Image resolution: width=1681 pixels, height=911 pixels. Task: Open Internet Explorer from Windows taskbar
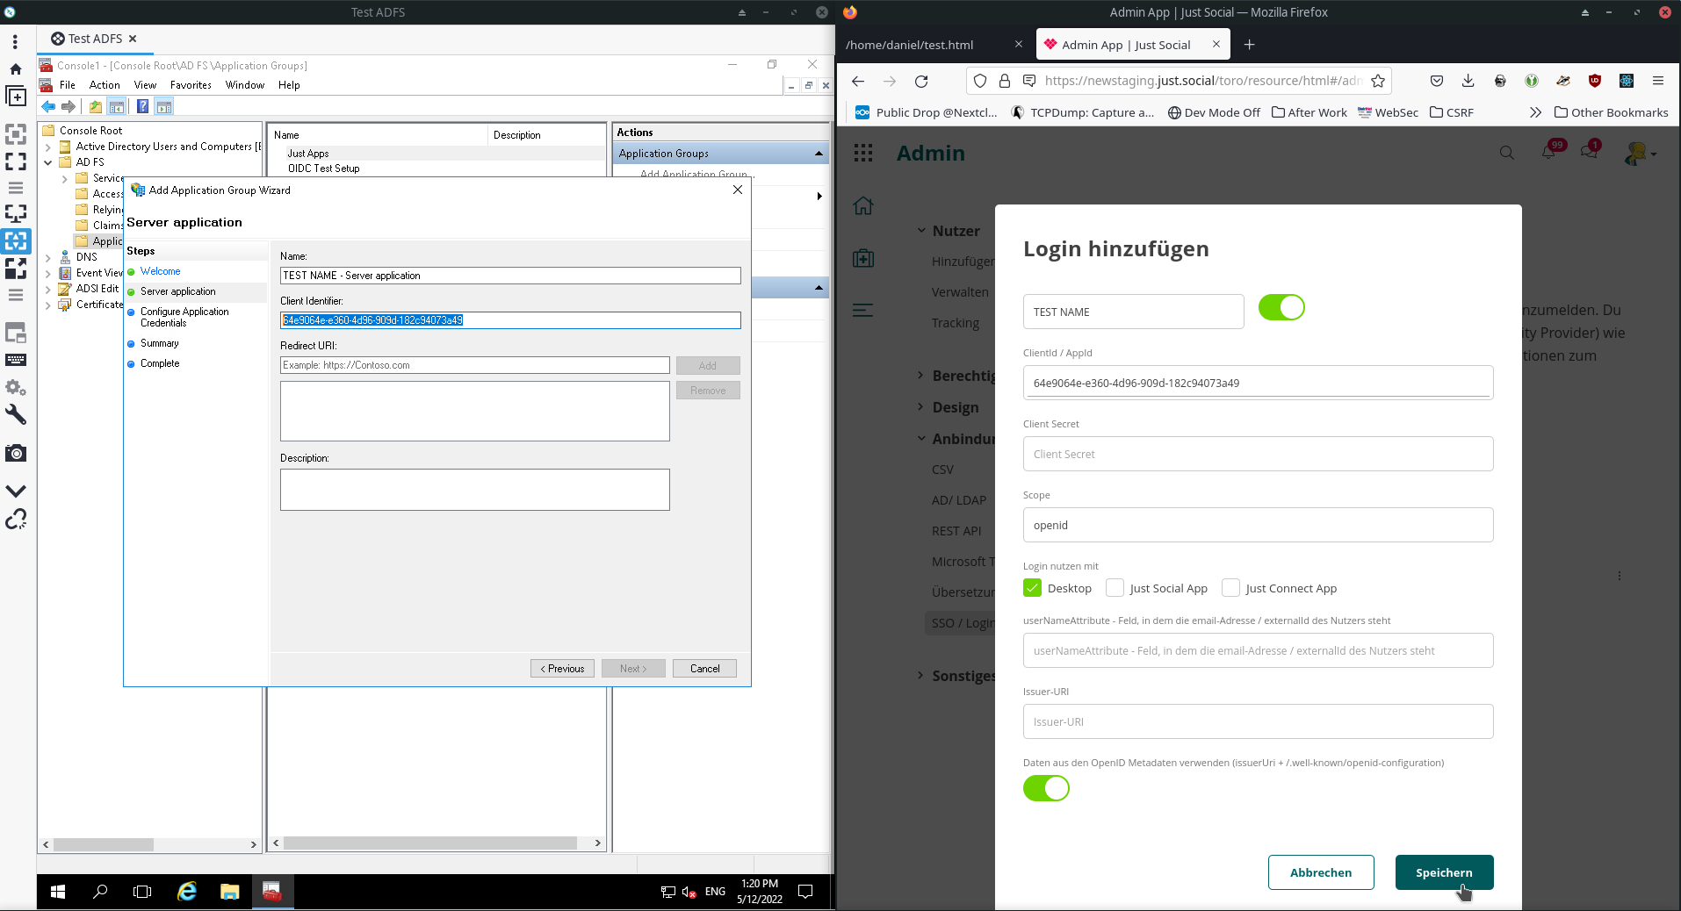187,892
